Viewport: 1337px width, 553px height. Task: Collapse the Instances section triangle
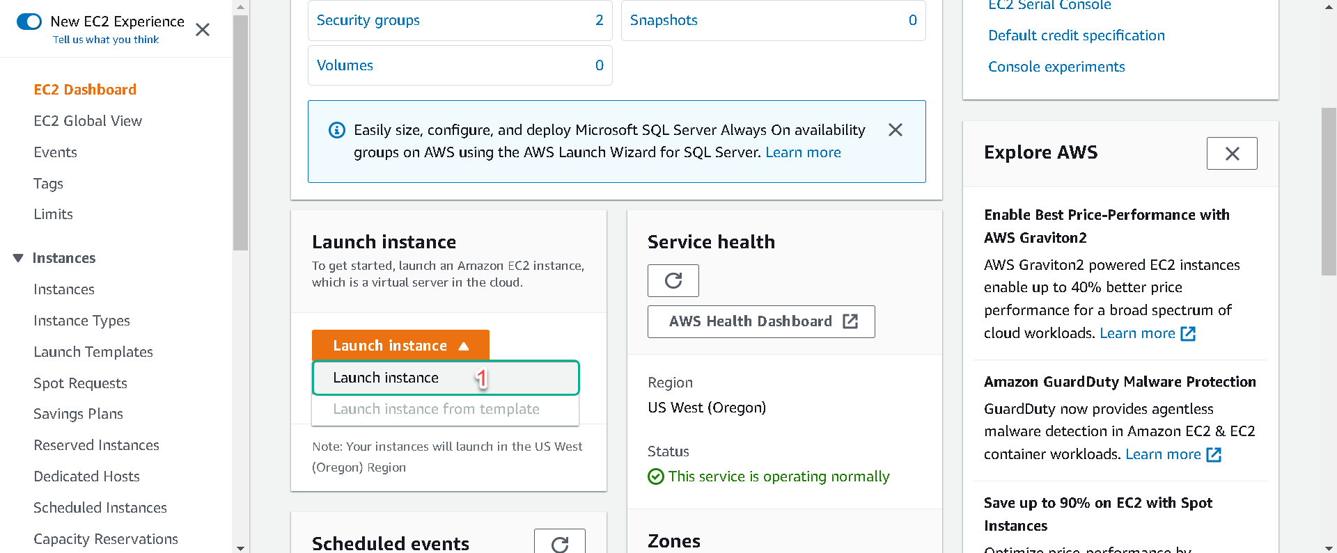(18, 258)
